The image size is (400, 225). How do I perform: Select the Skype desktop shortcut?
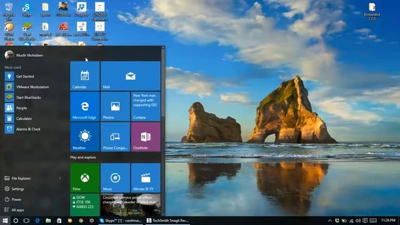[26, 10]
